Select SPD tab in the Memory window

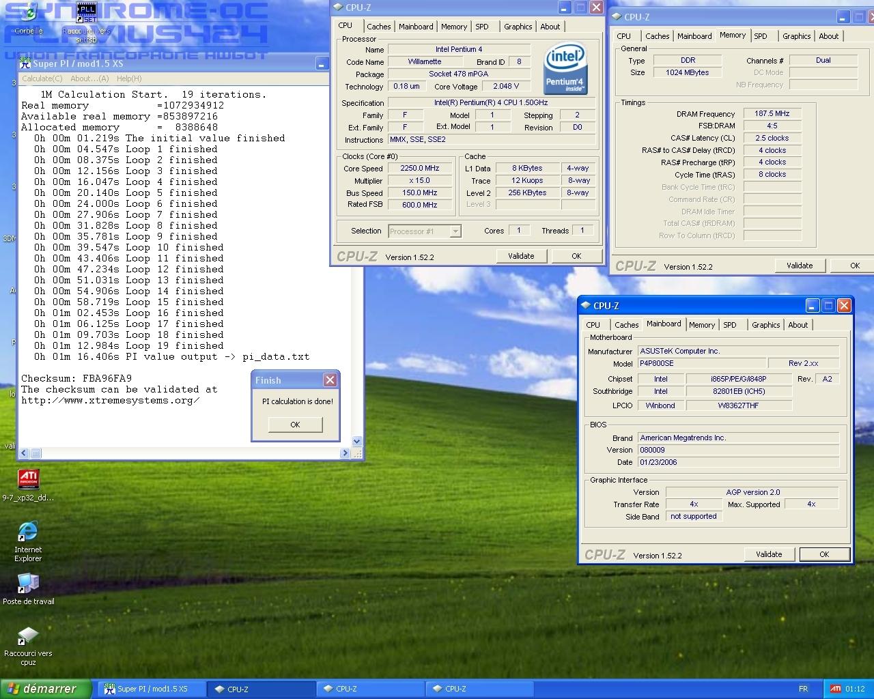(761, 36)
